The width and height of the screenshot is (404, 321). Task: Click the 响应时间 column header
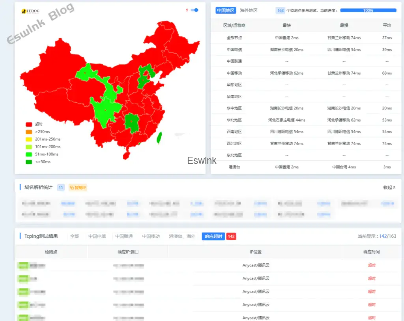pyautogui.click(x=372, y=252)
